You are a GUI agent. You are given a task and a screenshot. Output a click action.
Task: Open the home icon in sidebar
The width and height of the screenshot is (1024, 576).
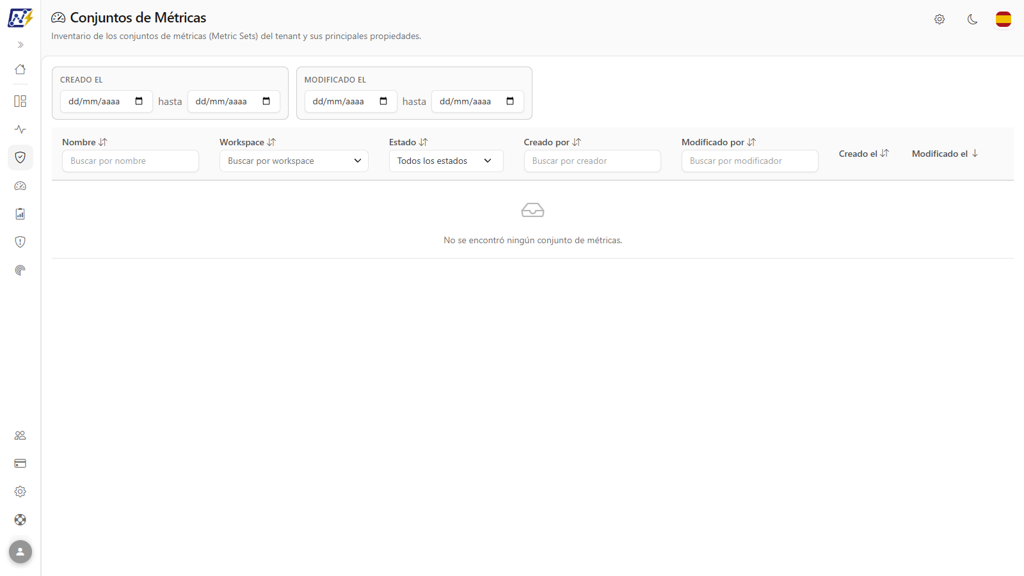tap(20, 69)
